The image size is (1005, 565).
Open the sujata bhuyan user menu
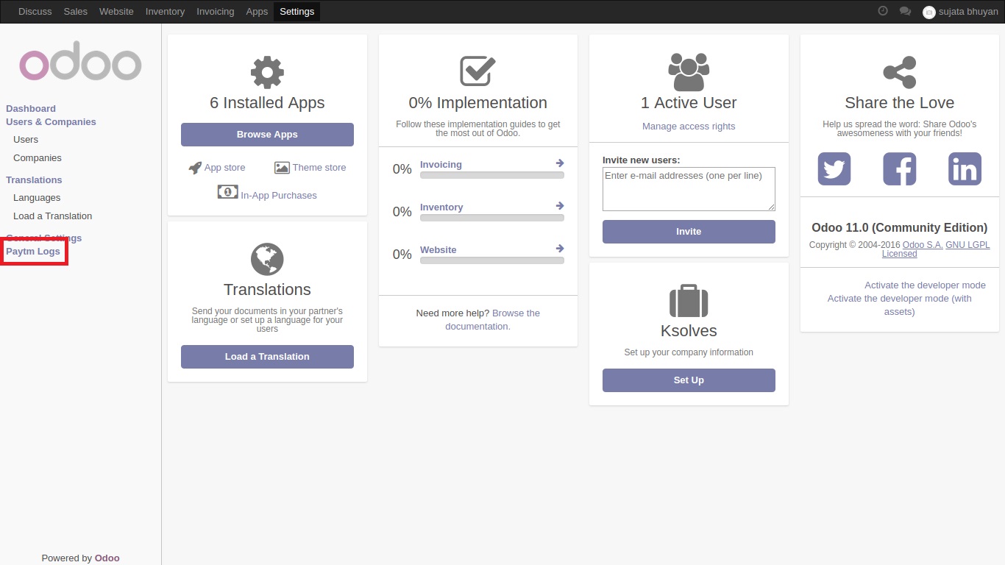pyautogui.click(x=960, y=12)
